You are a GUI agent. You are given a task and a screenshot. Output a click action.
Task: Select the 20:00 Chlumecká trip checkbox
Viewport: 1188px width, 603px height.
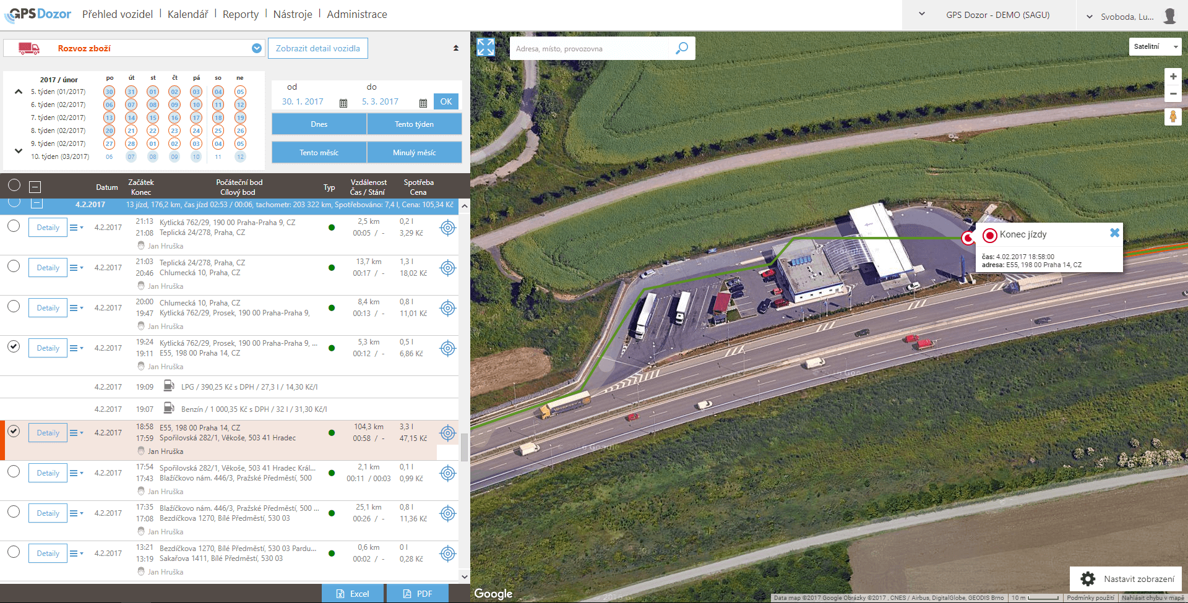point(14,306)
